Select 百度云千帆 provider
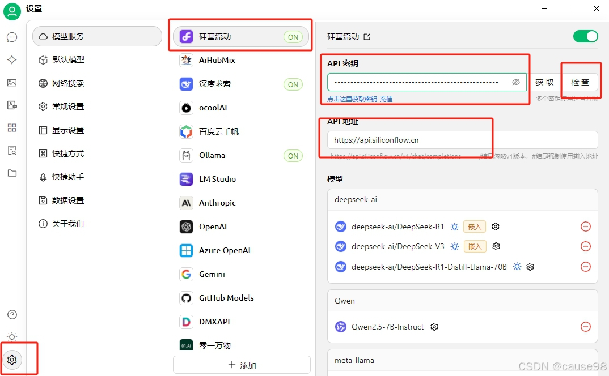The width and height of the screenshot is (609, 376). point(241,131)
